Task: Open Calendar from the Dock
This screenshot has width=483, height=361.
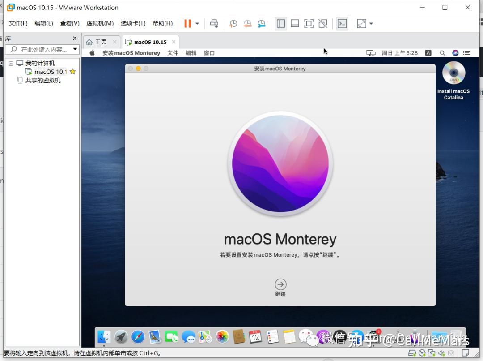Action: (255, 337)
